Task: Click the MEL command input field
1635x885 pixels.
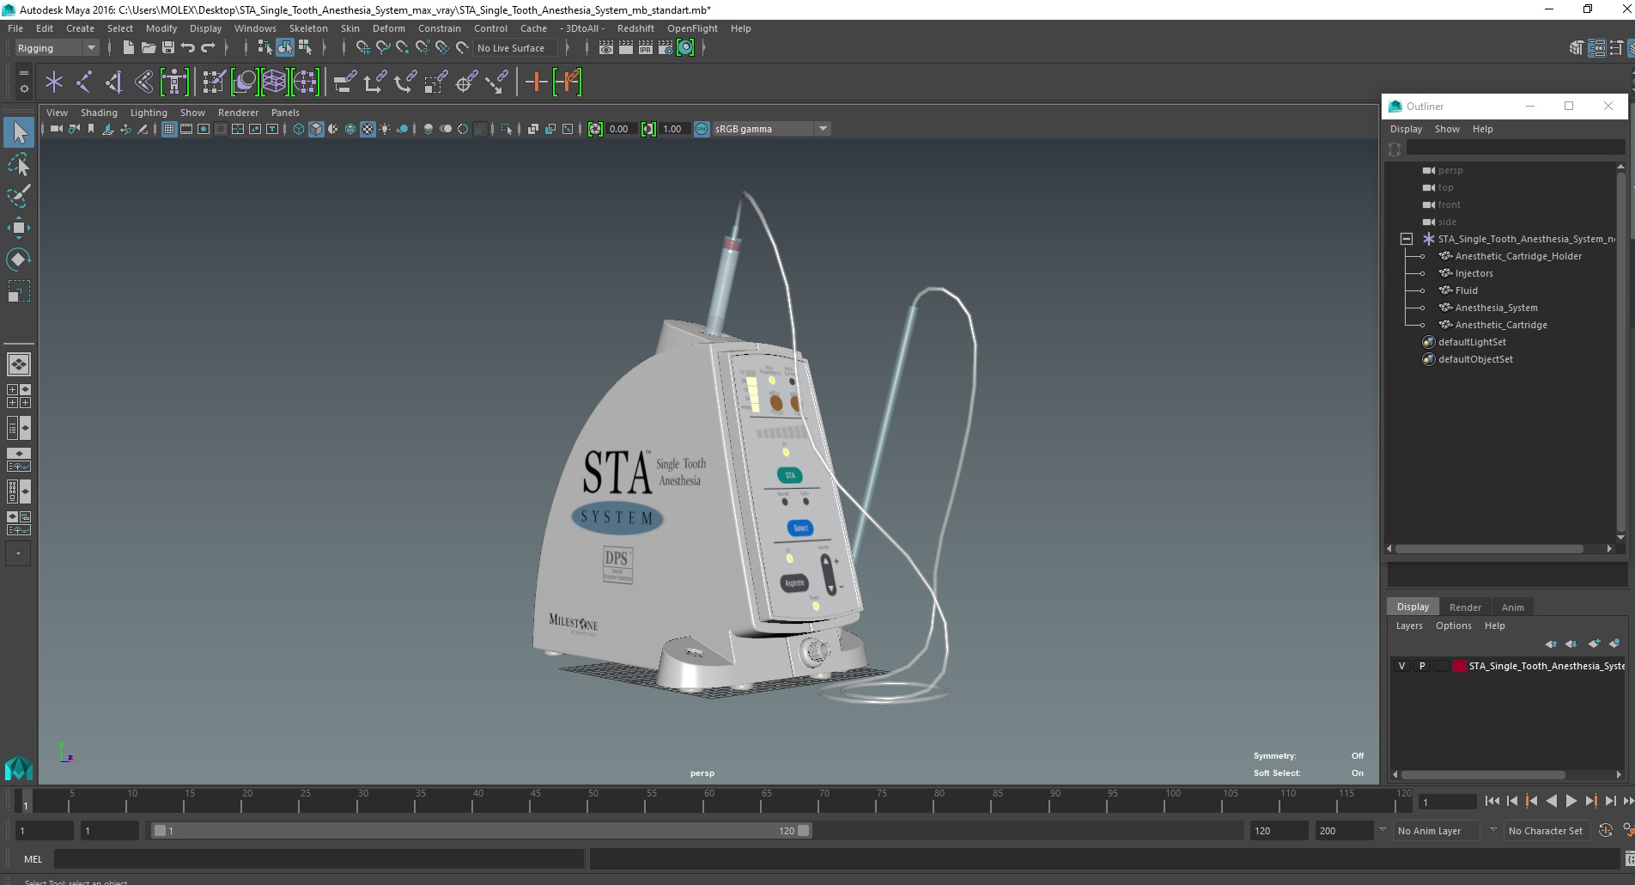Action: [319, 859]
